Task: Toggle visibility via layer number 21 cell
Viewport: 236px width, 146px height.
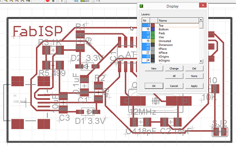Action: (146, 49)
